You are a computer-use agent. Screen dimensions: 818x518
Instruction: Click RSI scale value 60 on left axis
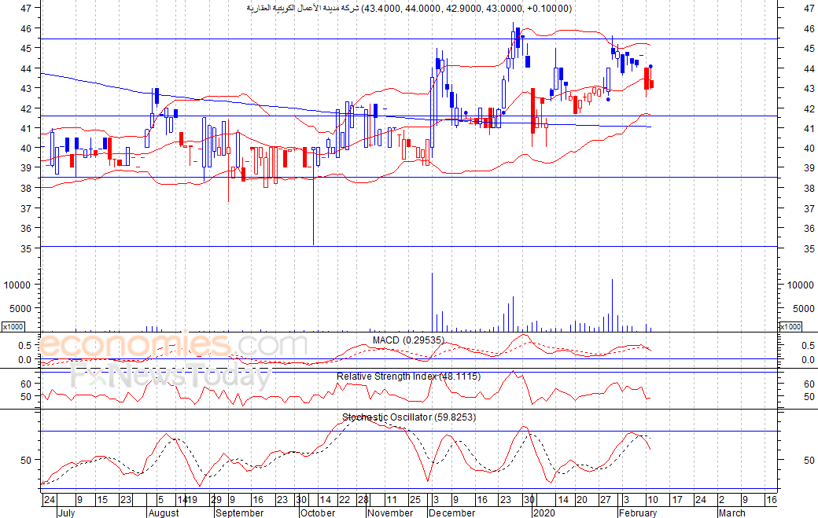tap(26, 384)
